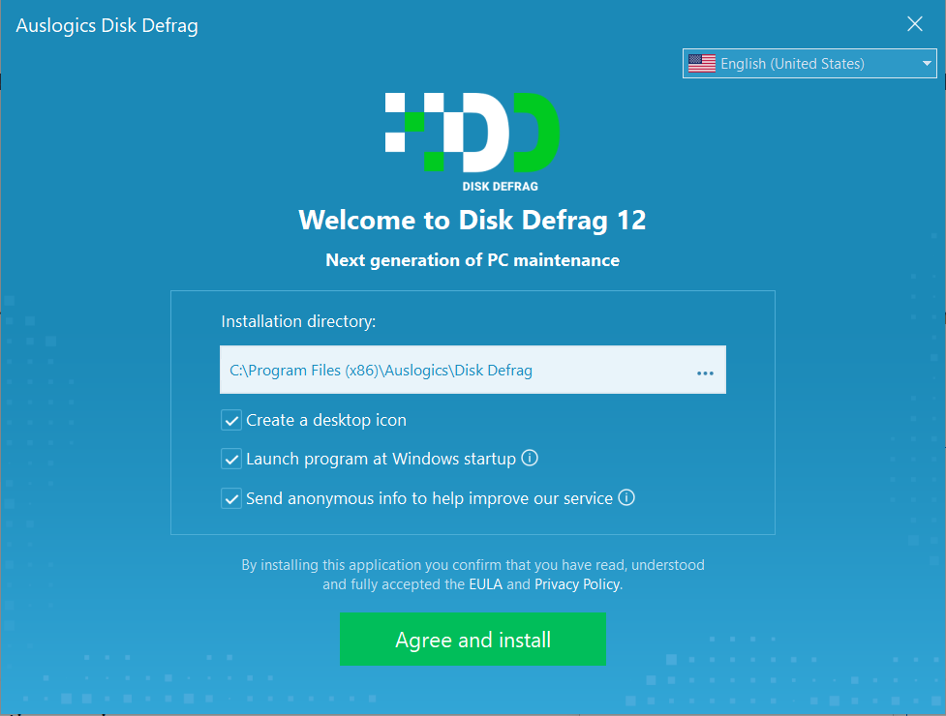Toggle Send anonymous info to improve service
This screenshot has height=716, width=946.
point(229,497)
